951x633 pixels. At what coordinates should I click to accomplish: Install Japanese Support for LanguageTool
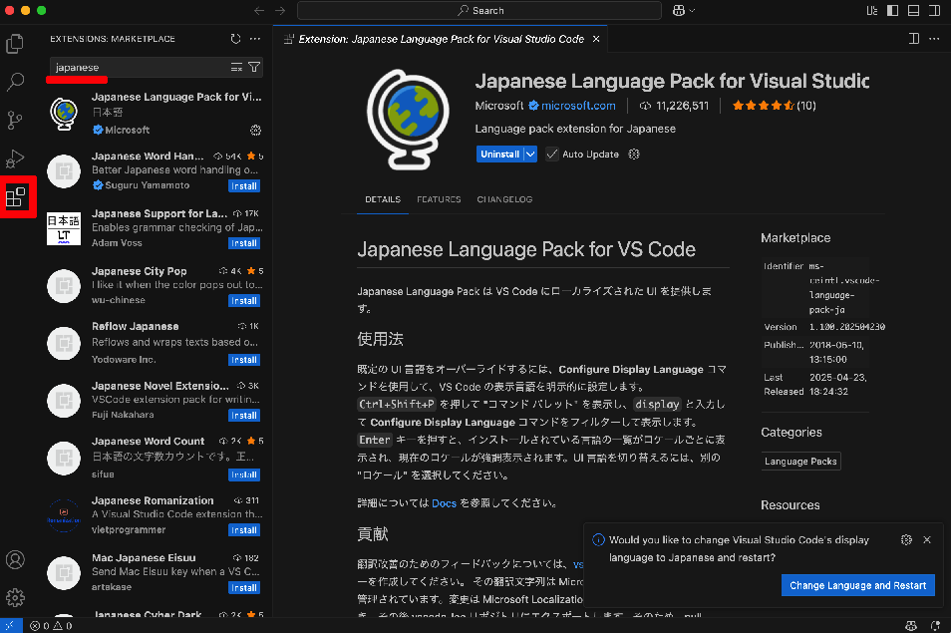[x=244, y=243]
